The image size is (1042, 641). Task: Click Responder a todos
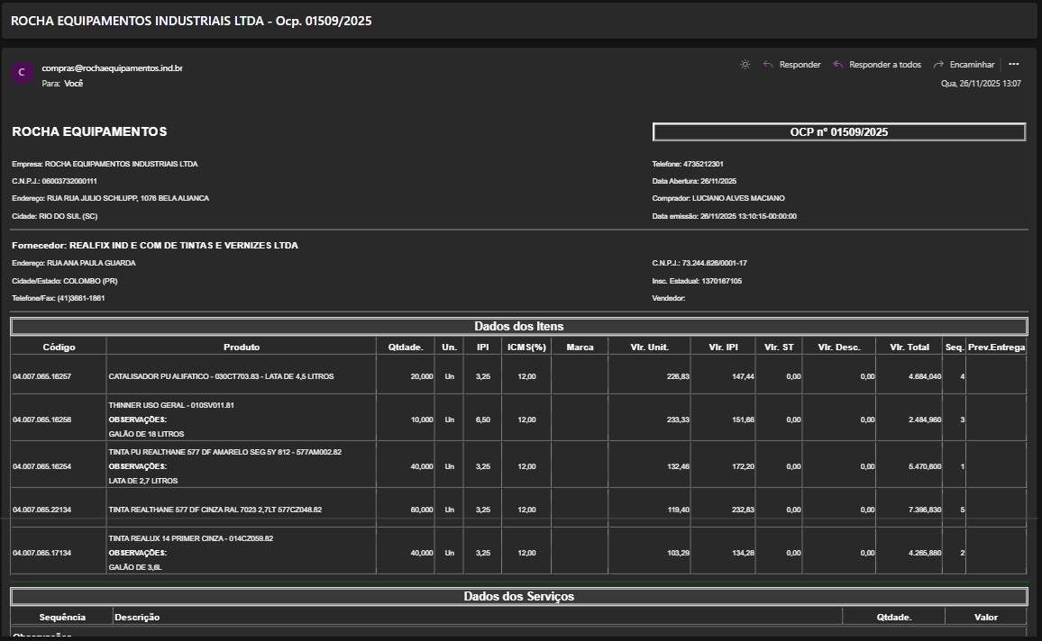click(x=877, y=65)
